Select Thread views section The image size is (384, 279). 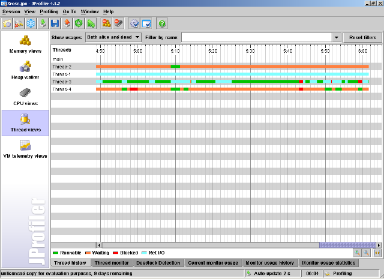tap(25, 123)
